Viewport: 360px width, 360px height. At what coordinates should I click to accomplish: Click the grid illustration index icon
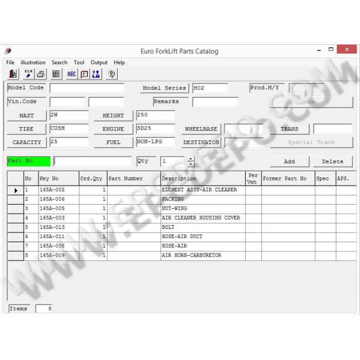click(56, 74)
